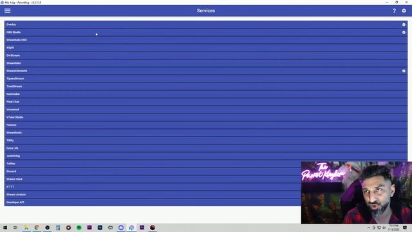Open Windows notification center

tap(405, 227)
